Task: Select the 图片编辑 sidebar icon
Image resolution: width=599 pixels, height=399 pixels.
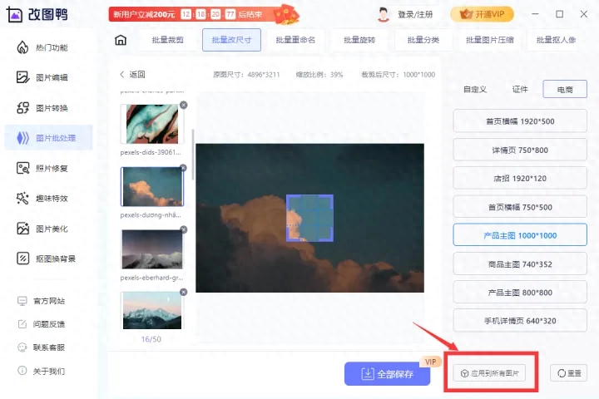Action: [x=23, y=77]
